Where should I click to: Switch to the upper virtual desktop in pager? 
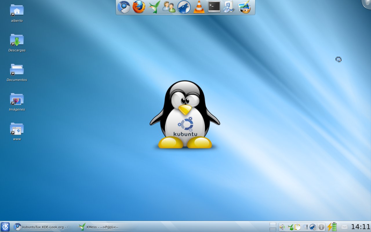(x=273, y=225)
